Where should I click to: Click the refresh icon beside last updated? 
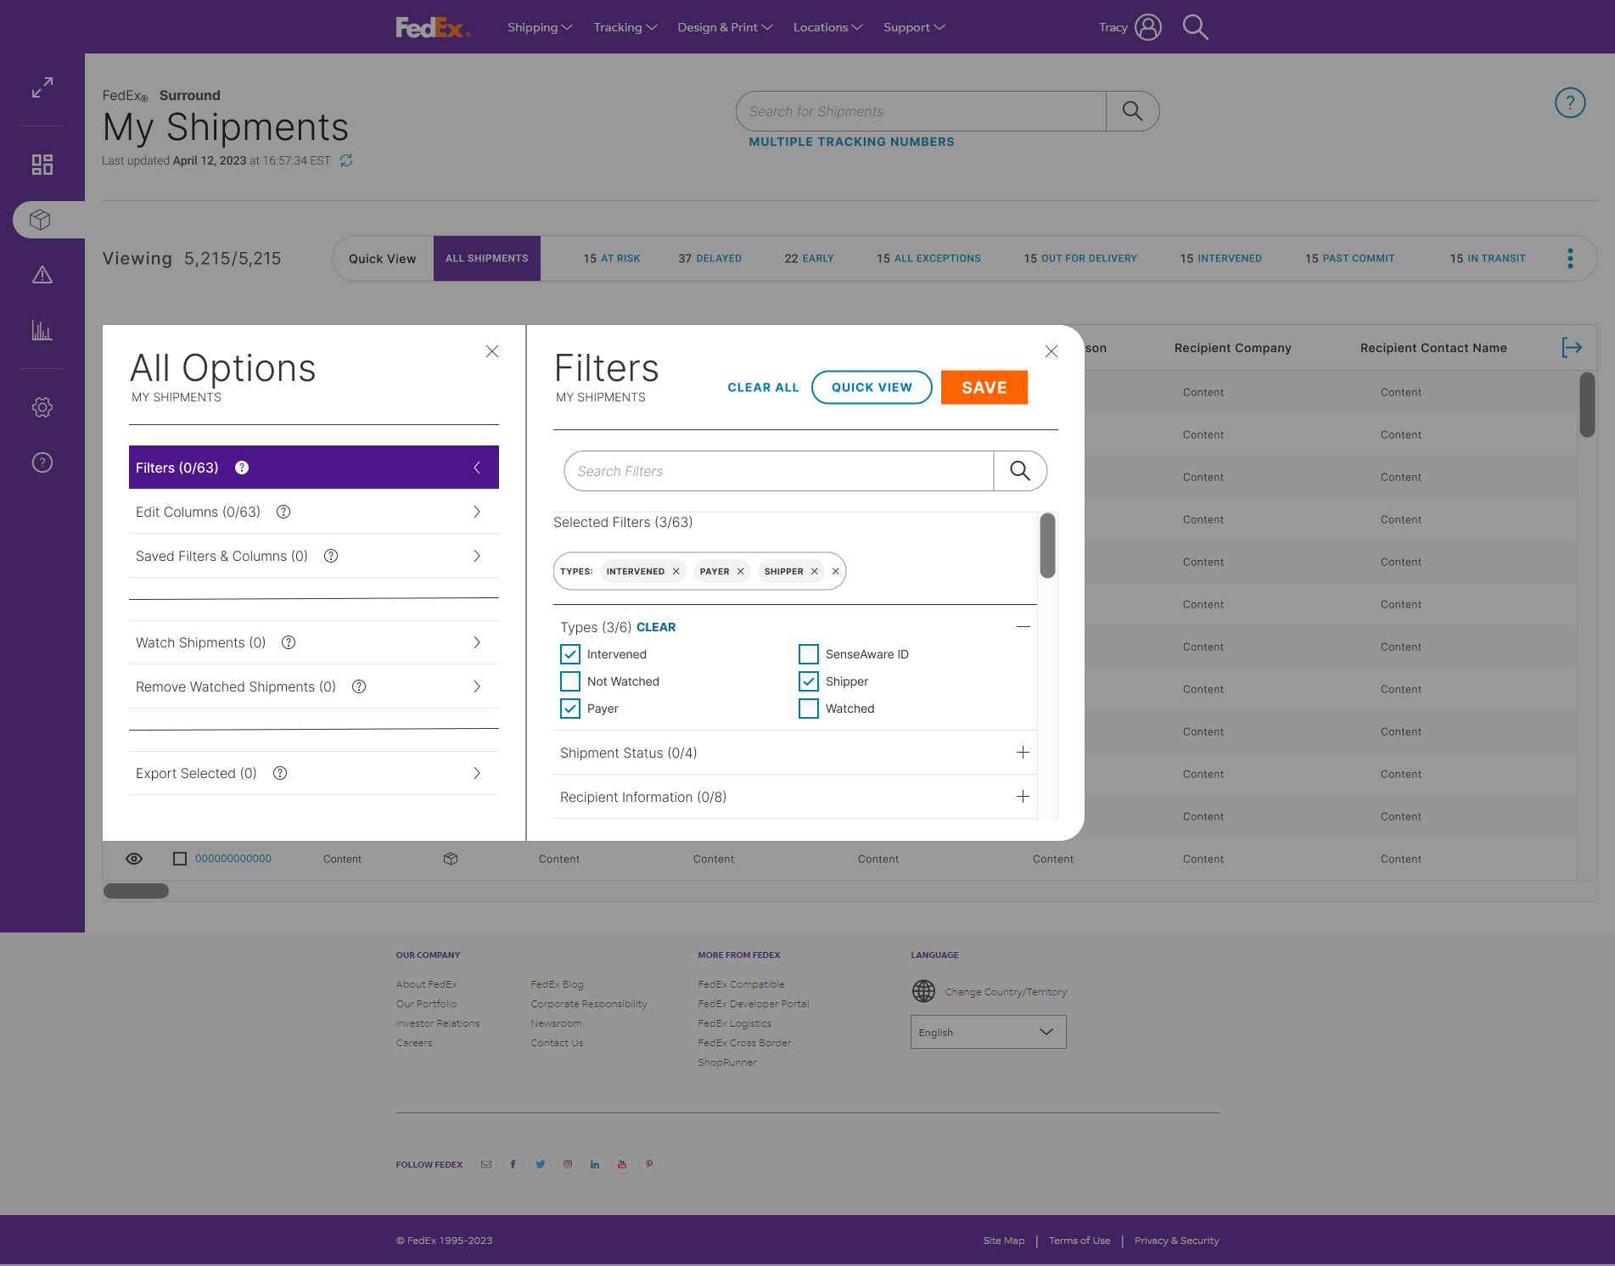pyautogui.click(x=346, y=160)
